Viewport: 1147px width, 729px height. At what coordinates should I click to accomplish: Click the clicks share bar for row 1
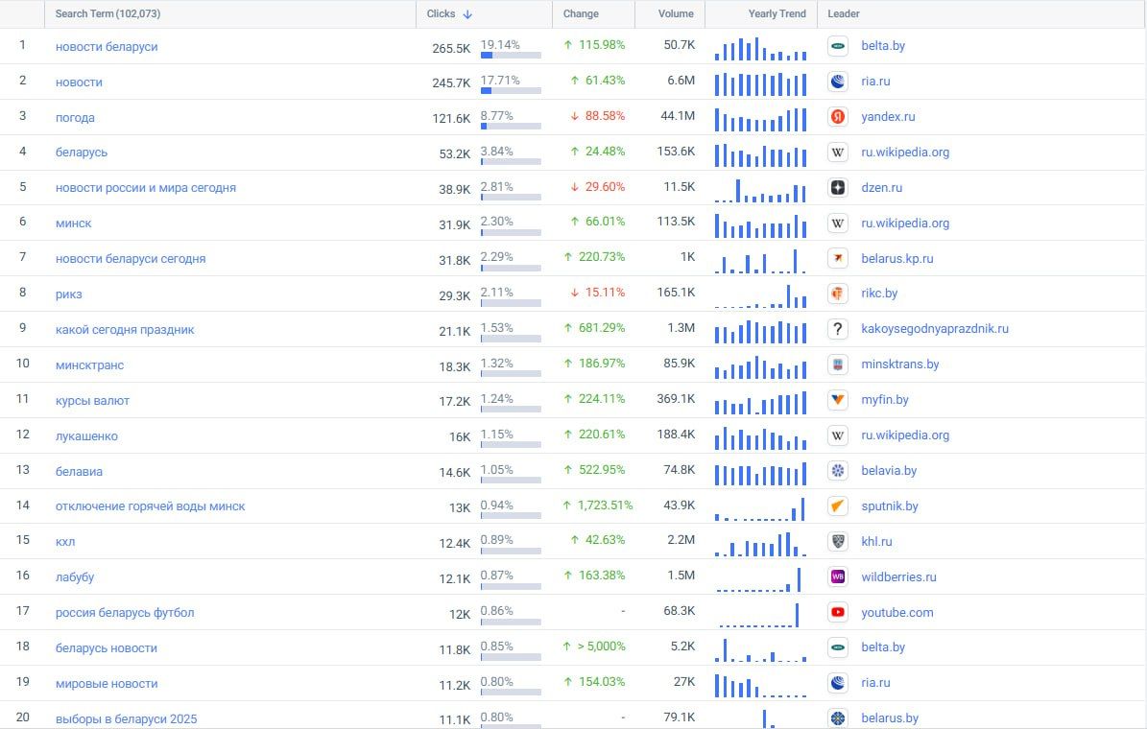(511, 56)
